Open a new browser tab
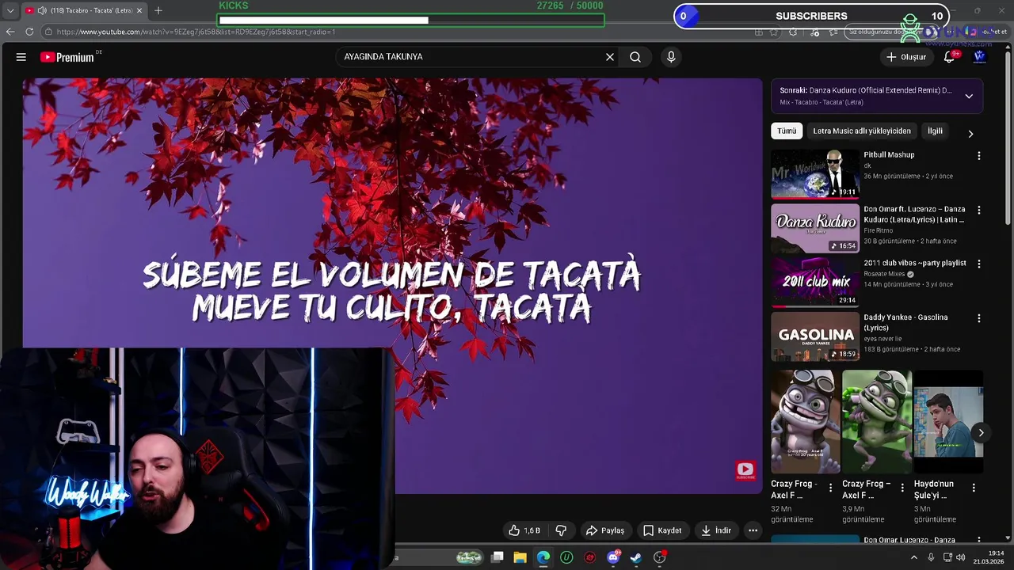 click(158, 10)
